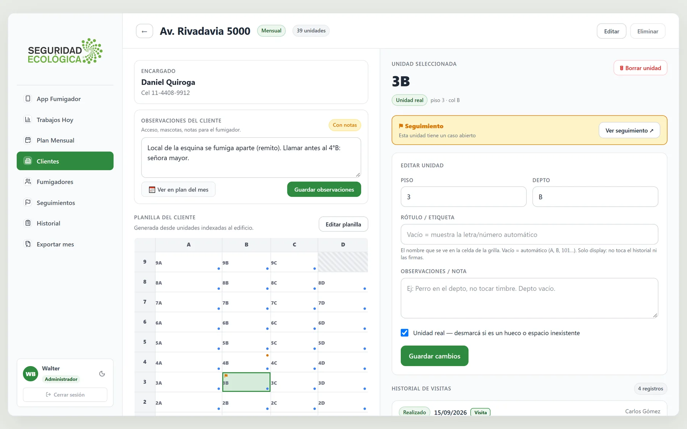Viewport: 687px width, 429px height.
Task: Click the Editar button
Action: [x=611, y=31]
